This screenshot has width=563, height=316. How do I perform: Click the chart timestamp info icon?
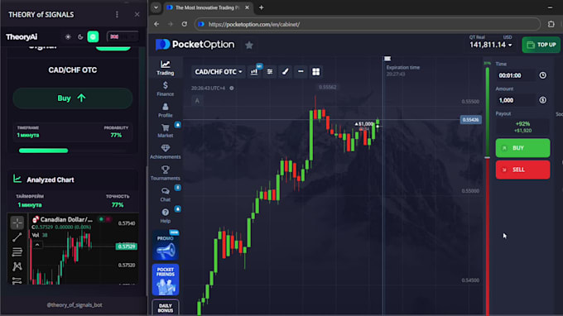(x=232, y=88)
